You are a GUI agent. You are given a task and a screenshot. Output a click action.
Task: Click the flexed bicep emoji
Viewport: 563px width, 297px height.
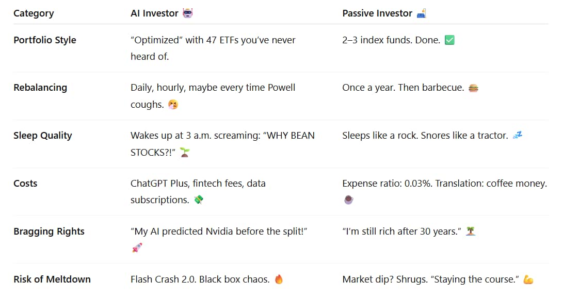[528, 279]
